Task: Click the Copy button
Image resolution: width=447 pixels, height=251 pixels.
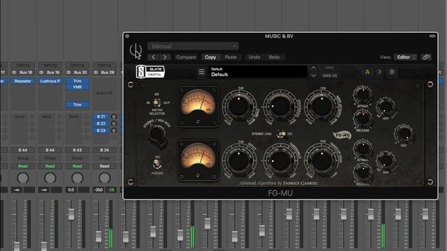Action: click(210, 57)
